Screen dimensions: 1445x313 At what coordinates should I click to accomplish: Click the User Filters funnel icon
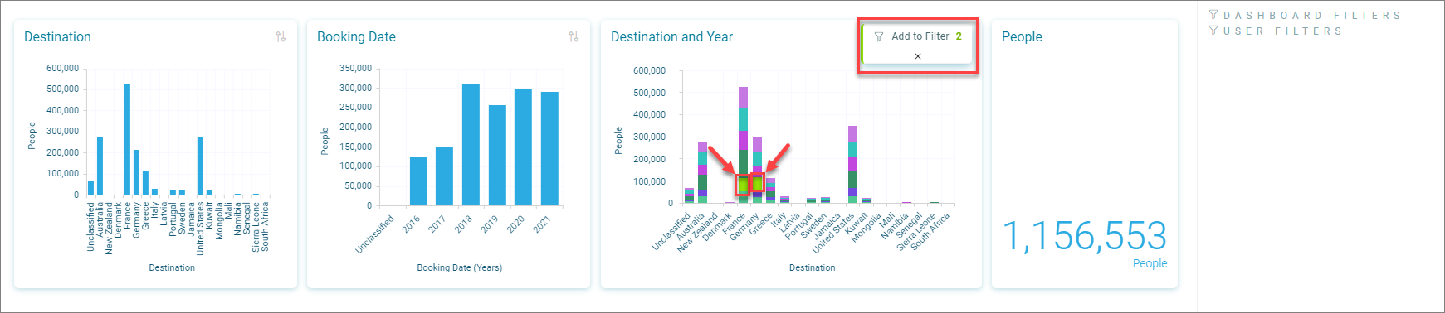[1213, 31]
